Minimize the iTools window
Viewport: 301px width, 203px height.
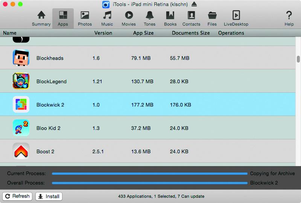13,4
